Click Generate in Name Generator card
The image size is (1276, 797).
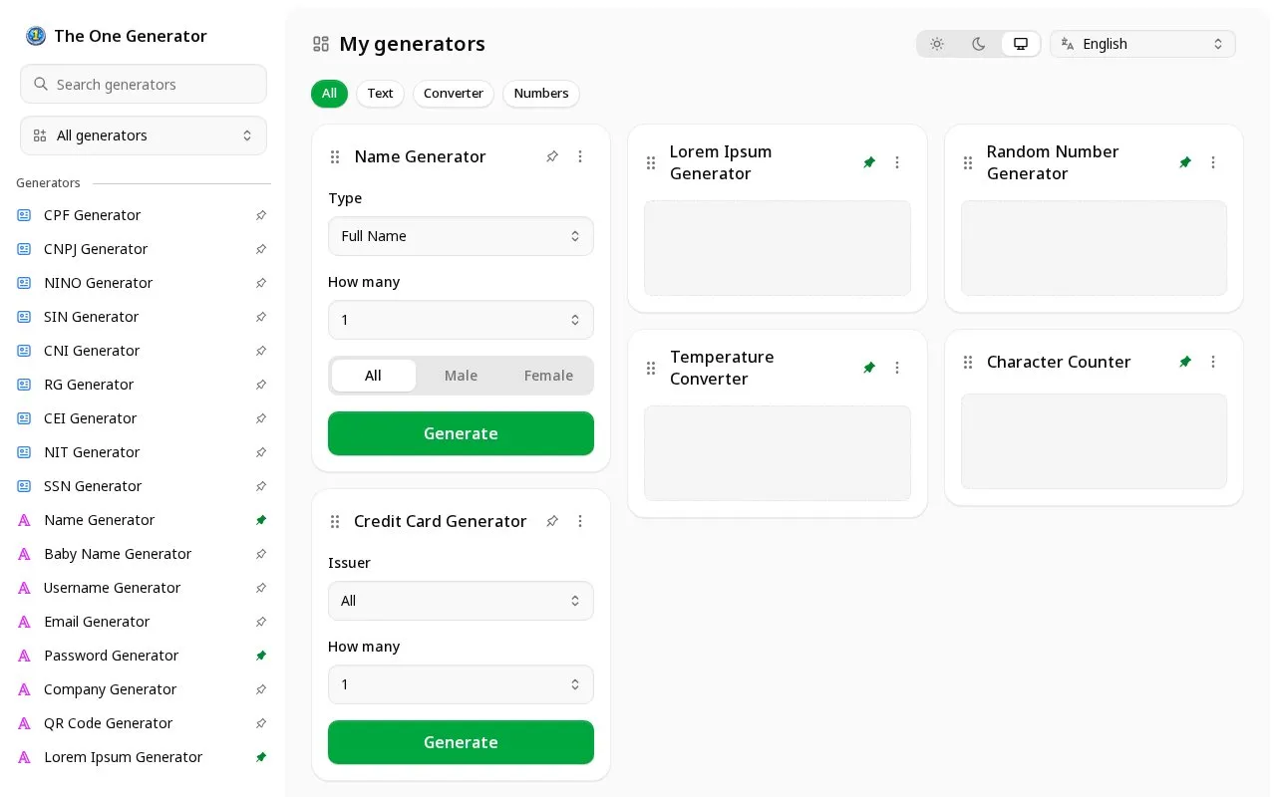click(461, 433)
